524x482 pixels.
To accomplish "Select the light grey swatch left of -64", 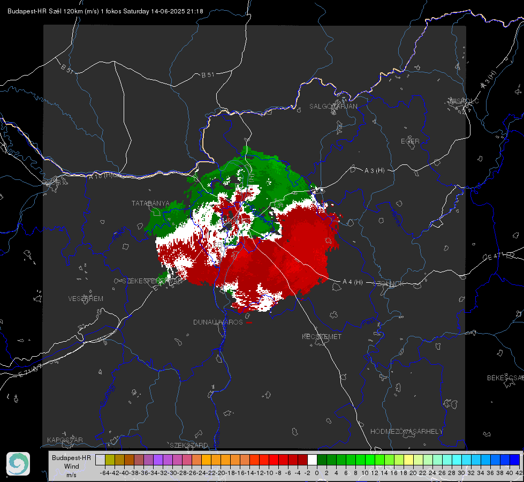I will [100, 460].
